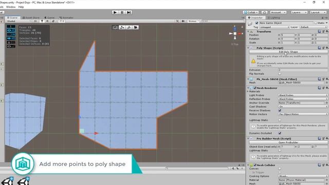
Task: Select ProBuilder Face selection mode icon
Action: click(136, 27)
